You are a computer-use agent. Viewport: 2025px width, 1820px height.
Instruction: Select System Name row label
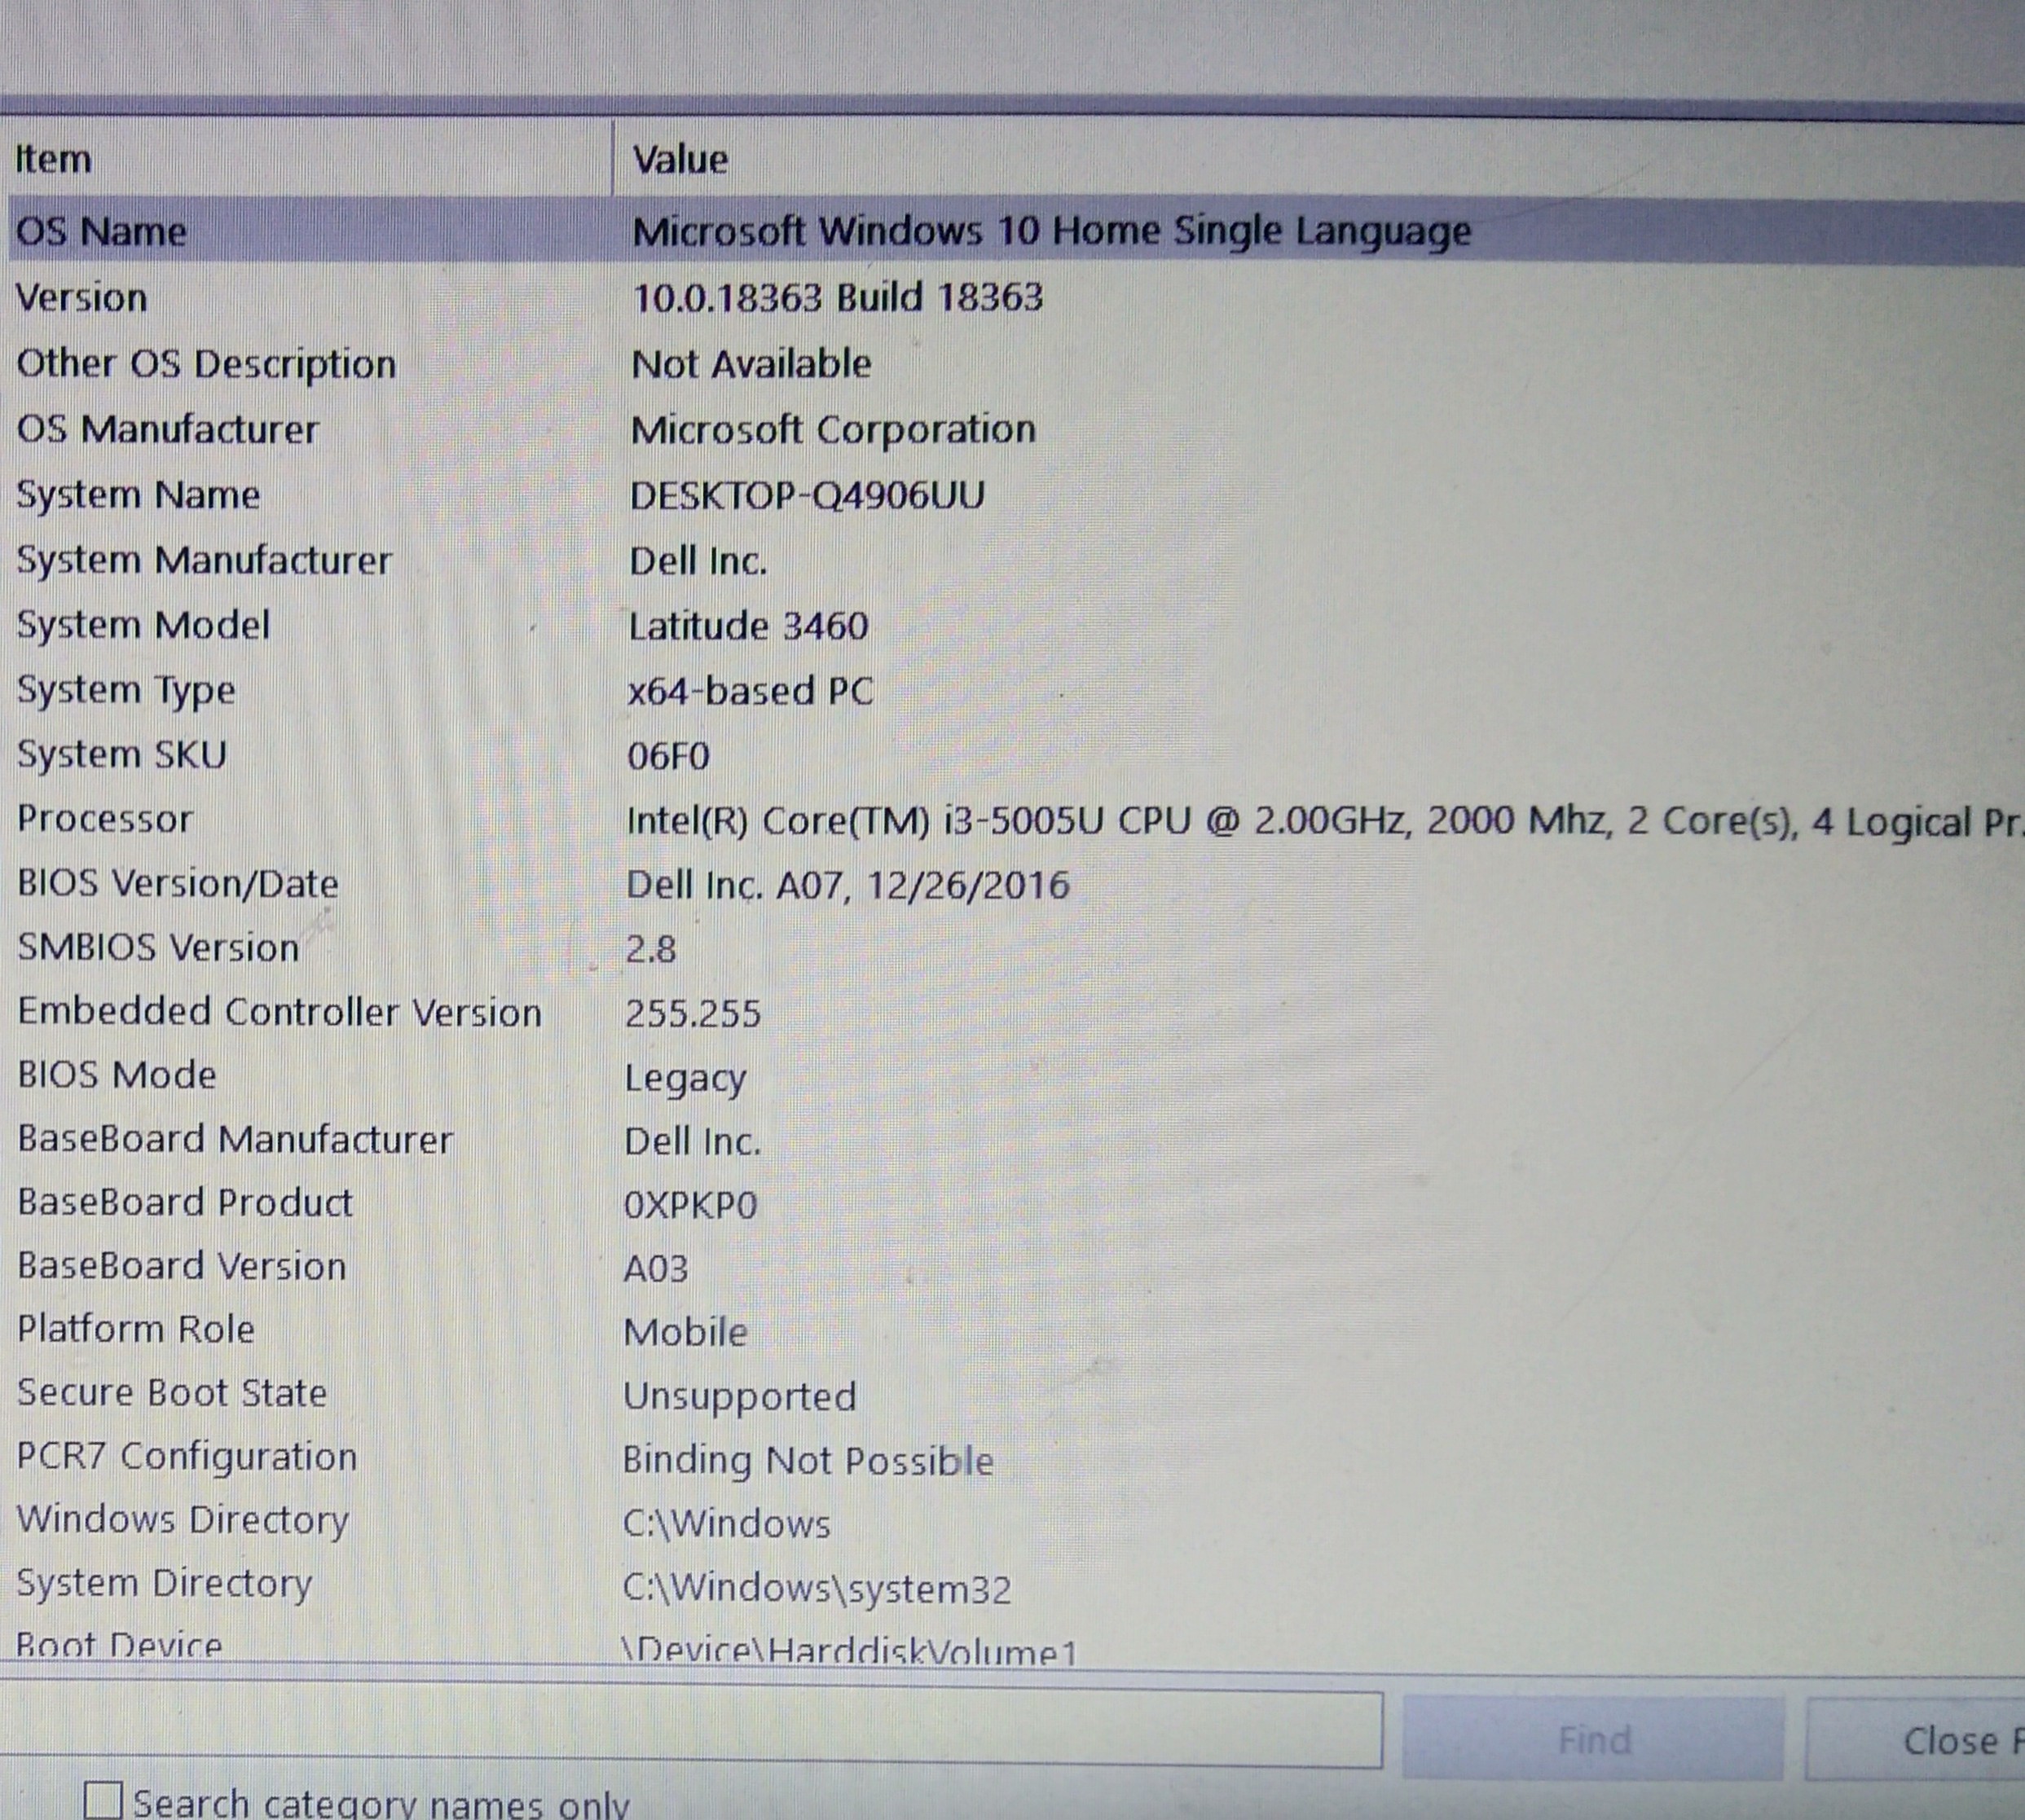pos(138,496)
